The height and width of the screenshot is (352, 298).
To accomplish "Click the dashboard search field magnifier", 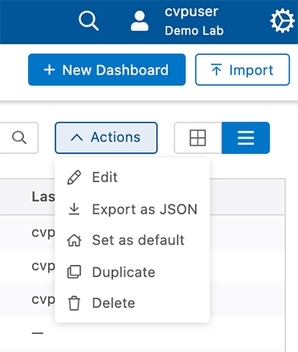I will pos(19,137).
